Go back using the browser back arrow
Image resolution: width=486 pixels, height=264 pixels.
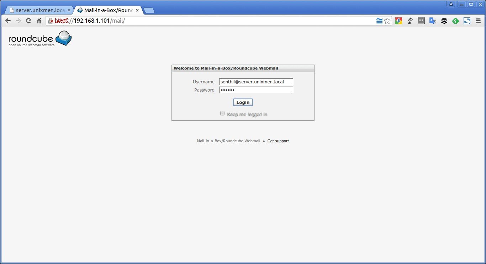coord(8,21)
